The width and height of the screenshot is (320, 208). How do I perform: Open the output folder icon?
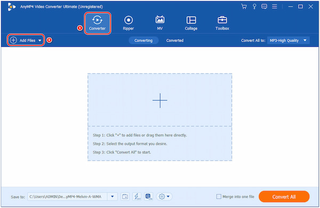[x=125, y=197]
